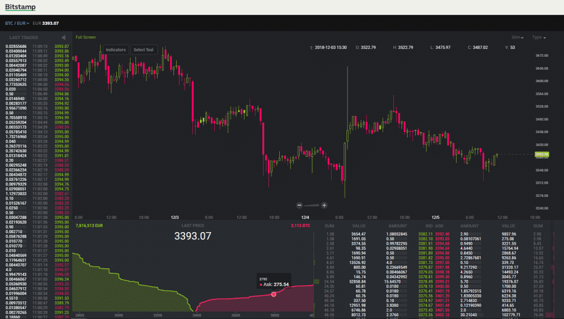This screenshot has width=564, height=319.
Task: Click the Select Tool button
Action: (x=145, y=50)
